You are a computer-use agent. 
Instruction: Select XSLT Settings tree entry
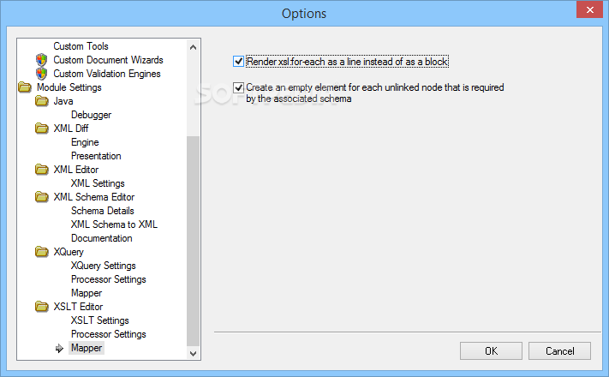[x=100, y=320]
